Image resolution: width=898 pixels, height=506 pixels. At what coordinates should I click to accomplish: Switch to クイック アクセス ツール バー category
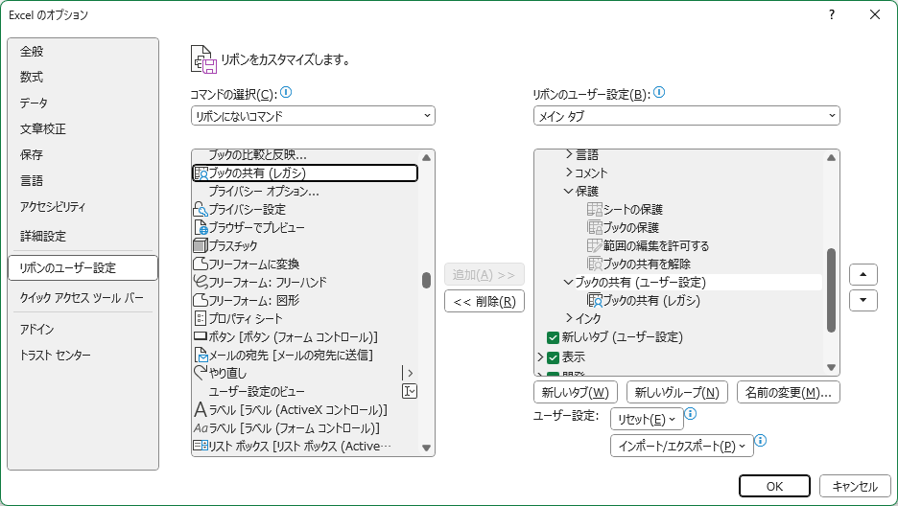[x=82, y=298]
